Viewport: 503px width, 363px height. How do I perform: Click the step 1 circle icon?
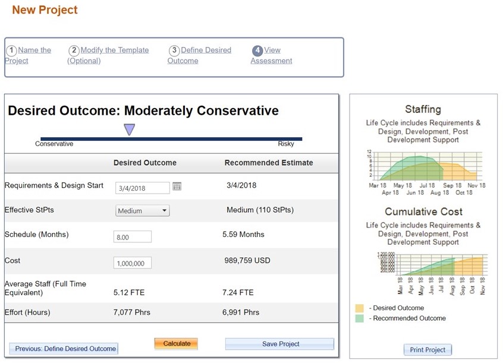tap(11, 50)
